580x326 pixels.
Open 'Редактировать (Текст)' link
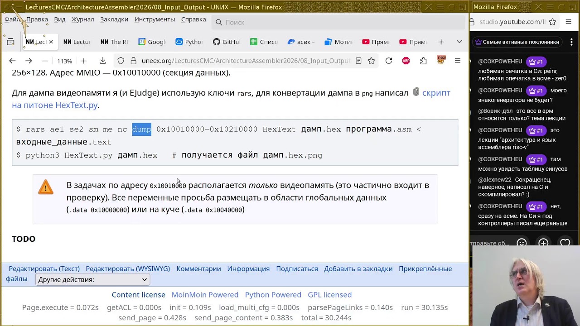point(44,268)
